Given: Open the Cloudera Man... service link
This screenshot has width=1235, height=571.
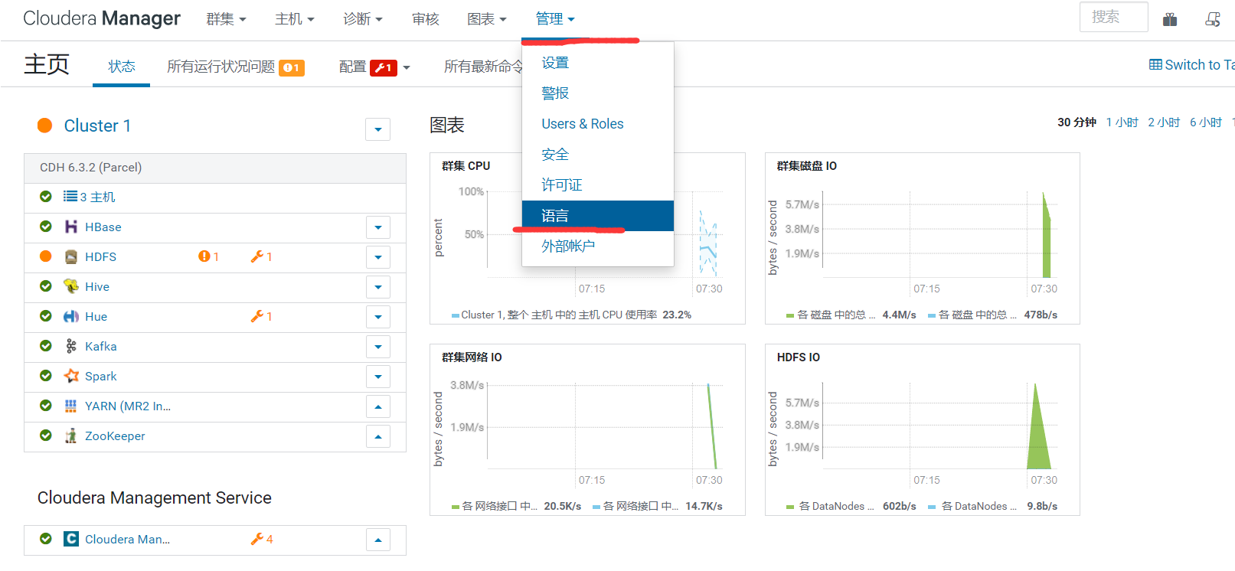Looking at the screenshot, I should pos(127,539).
